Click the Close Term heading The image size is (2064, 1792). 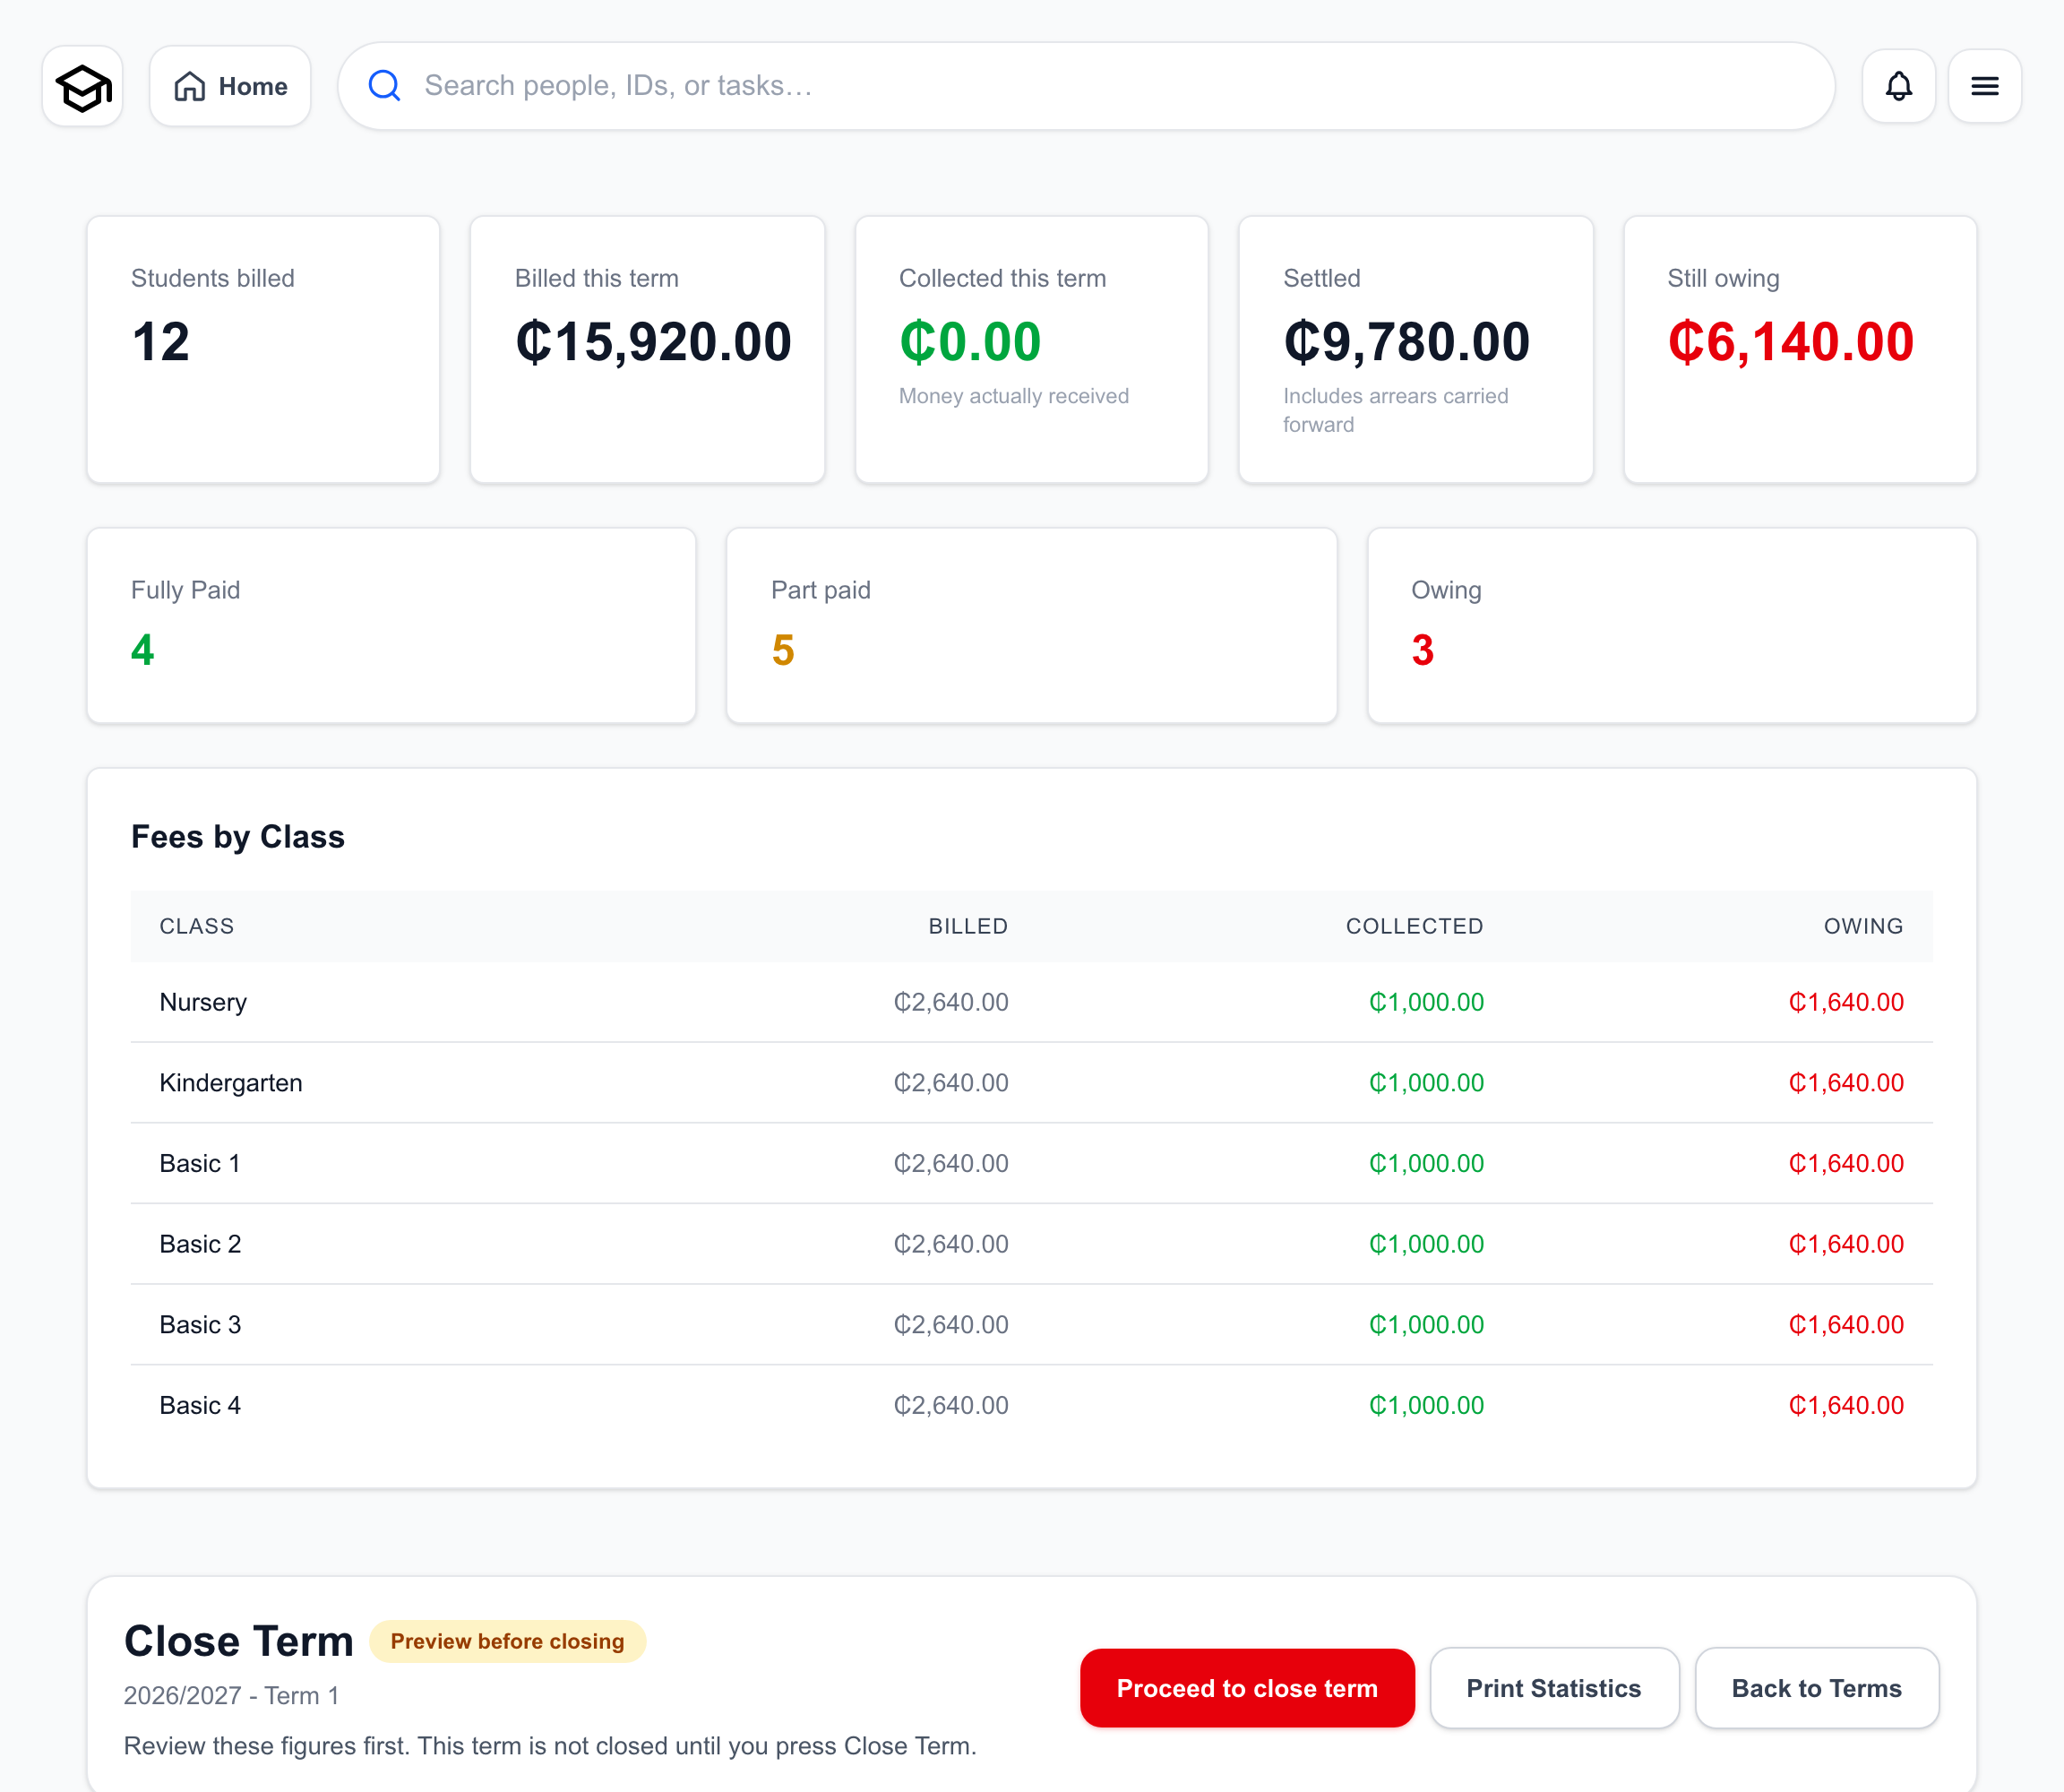pyautogui.click(x=238, y=1641)
